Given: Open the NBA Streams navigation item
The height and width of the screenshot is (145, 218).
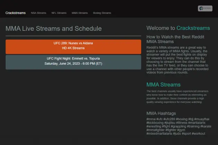Looking at the screenshot, I should click(x=38, y=13).
